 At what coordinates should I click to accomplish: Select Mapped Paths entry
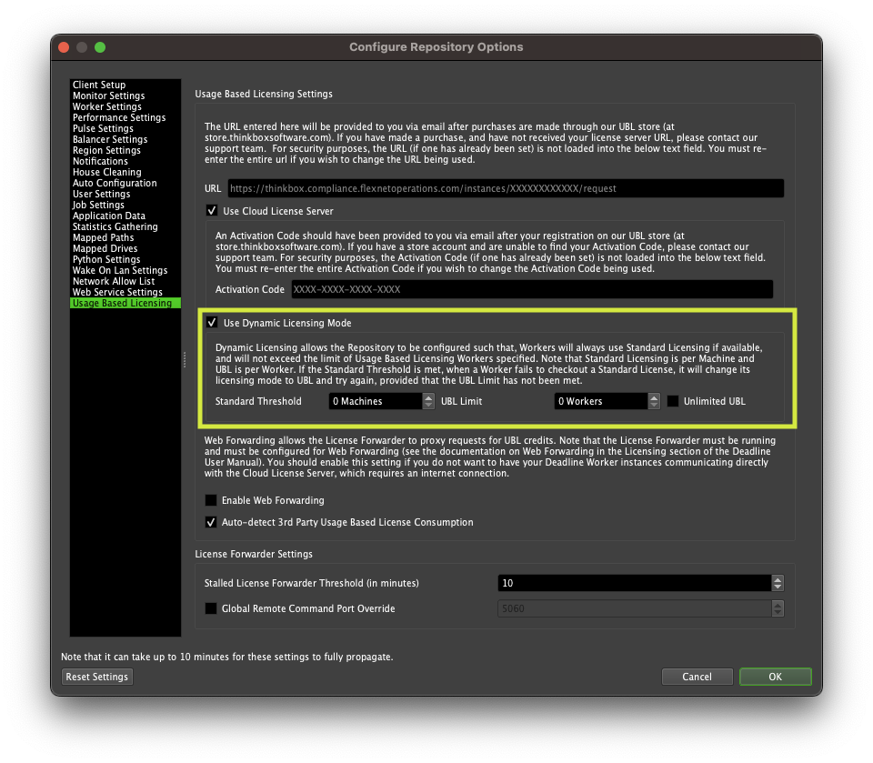coord(103,237)
